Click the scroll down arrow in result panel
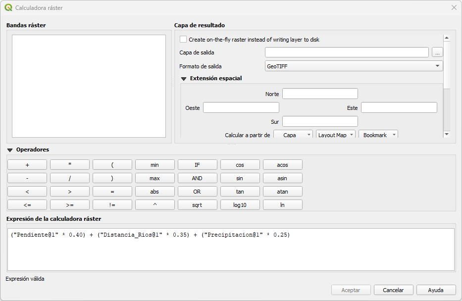Image resolution: width=462 pixels, height=301 pixels. (447, 134)
